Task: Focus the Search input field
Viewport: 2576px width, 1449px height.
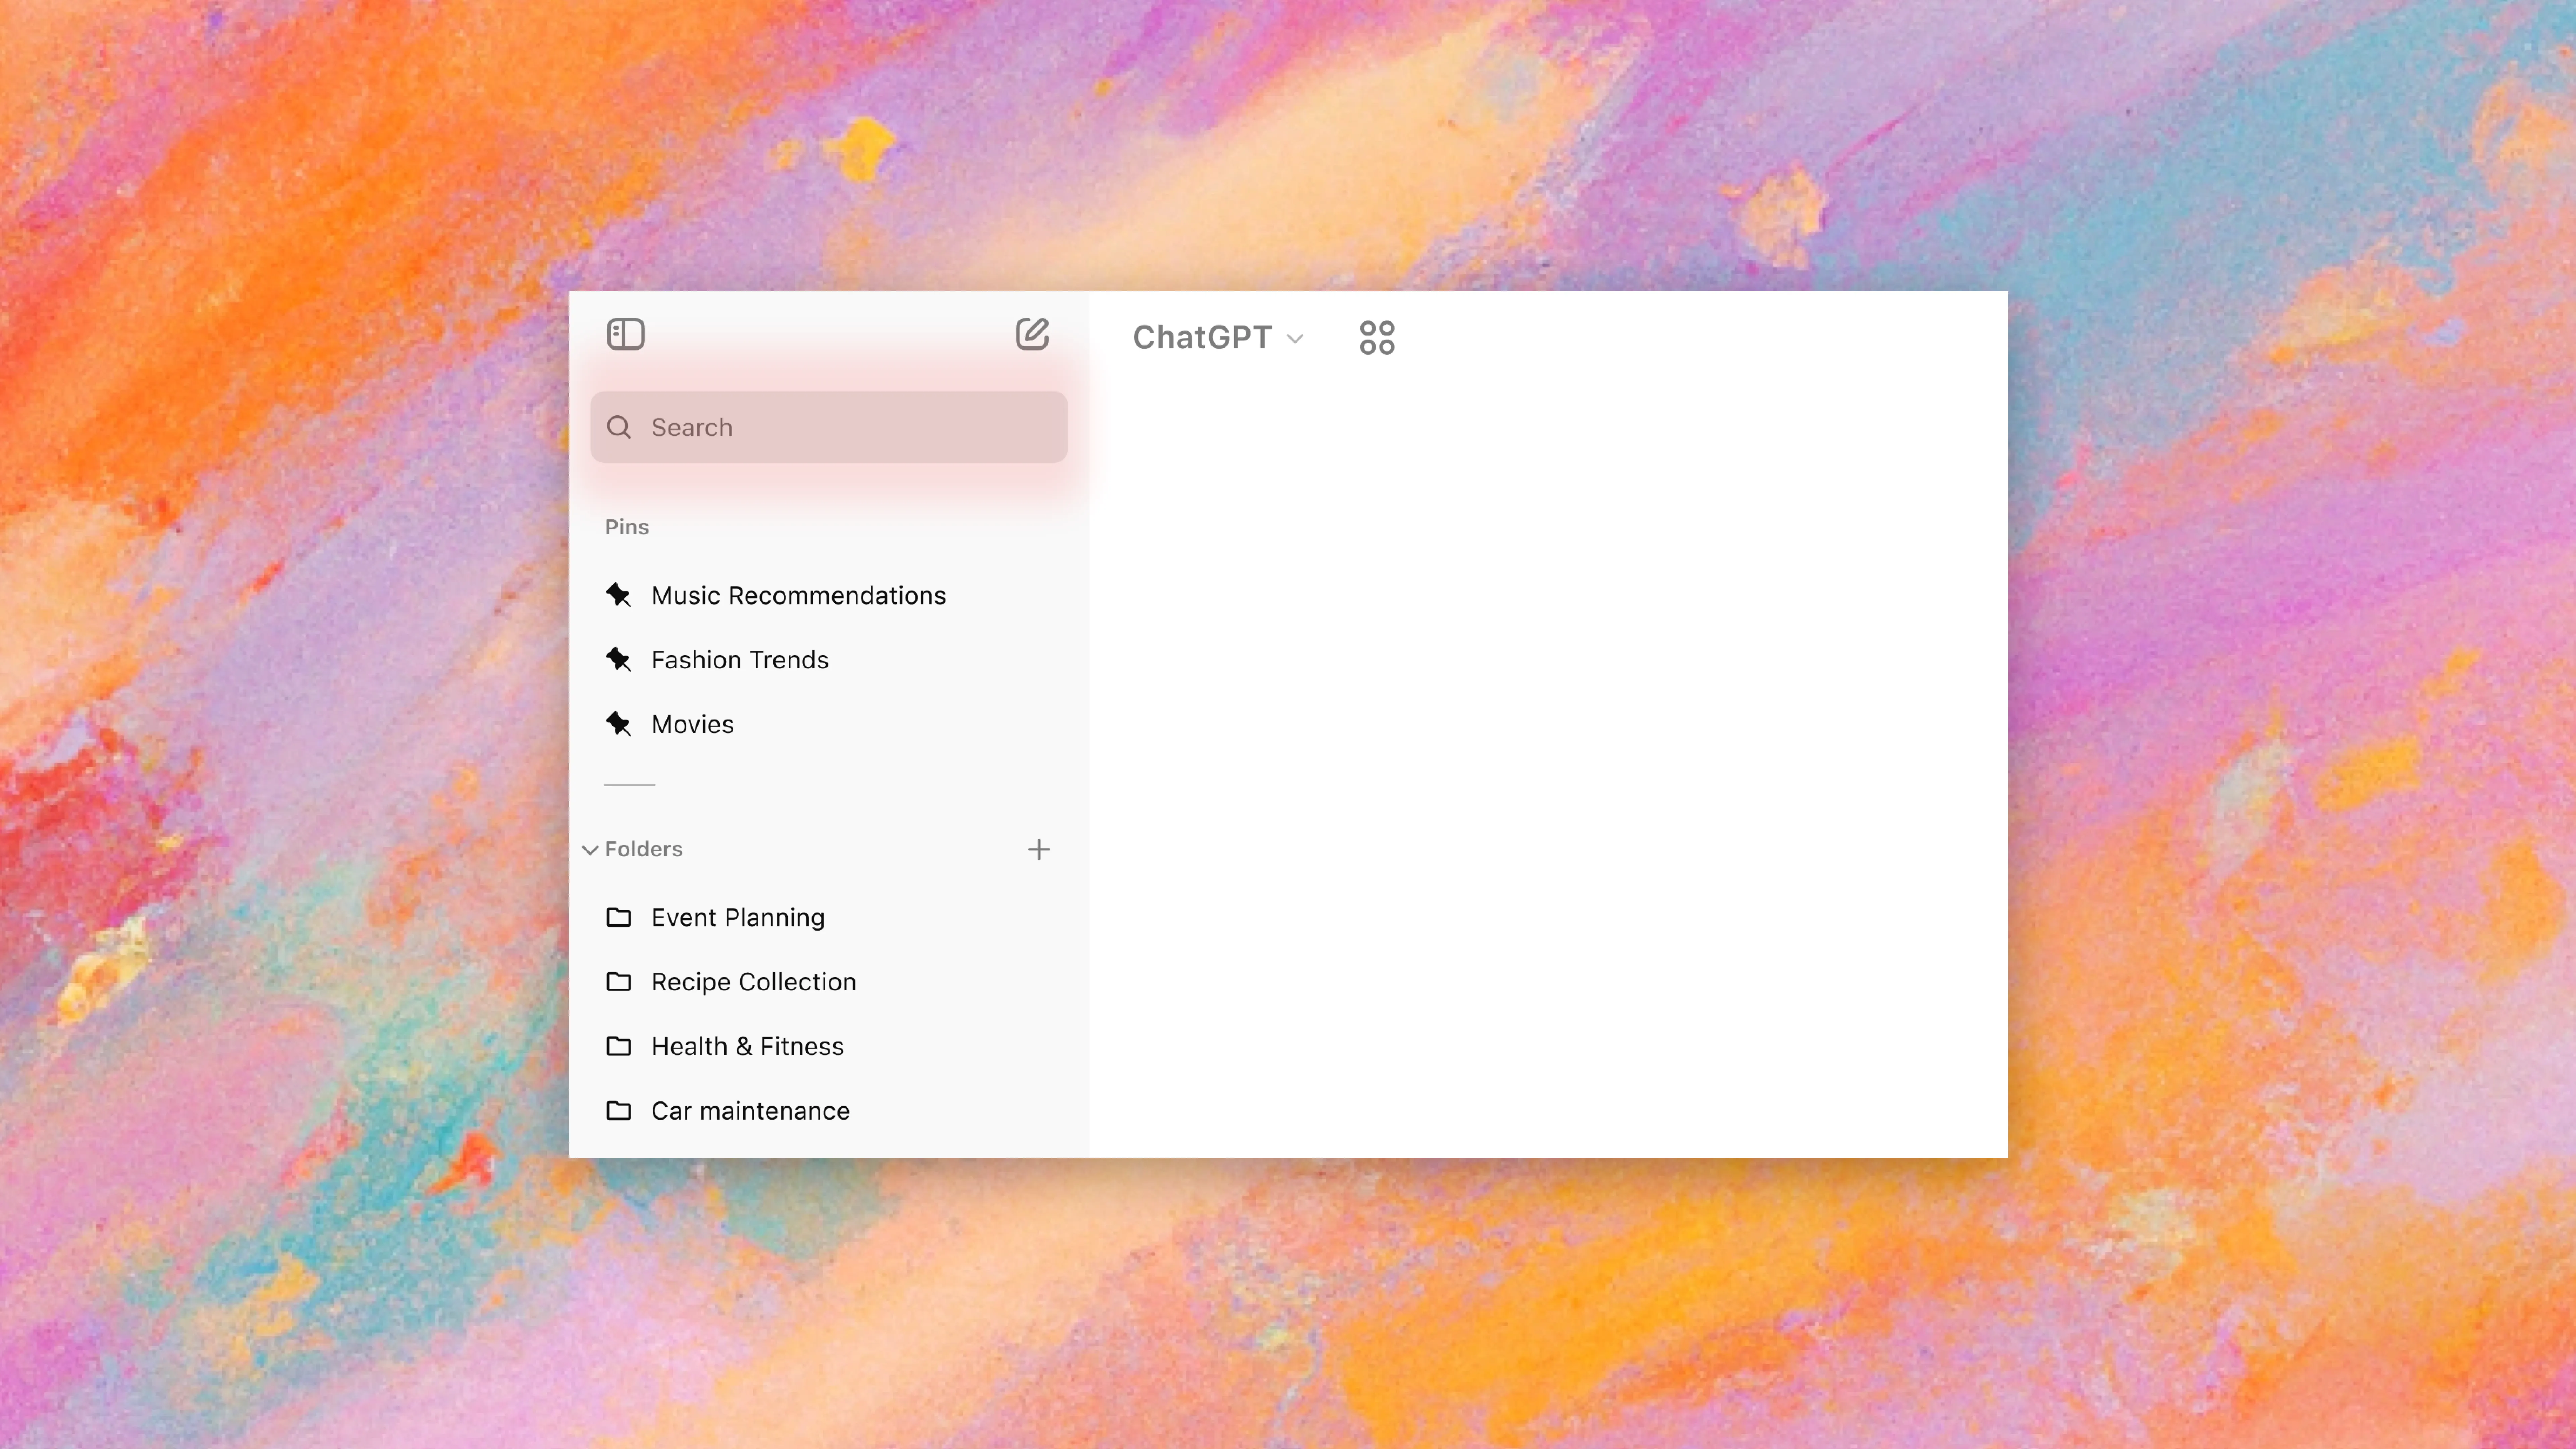Action: pos(829,427)
